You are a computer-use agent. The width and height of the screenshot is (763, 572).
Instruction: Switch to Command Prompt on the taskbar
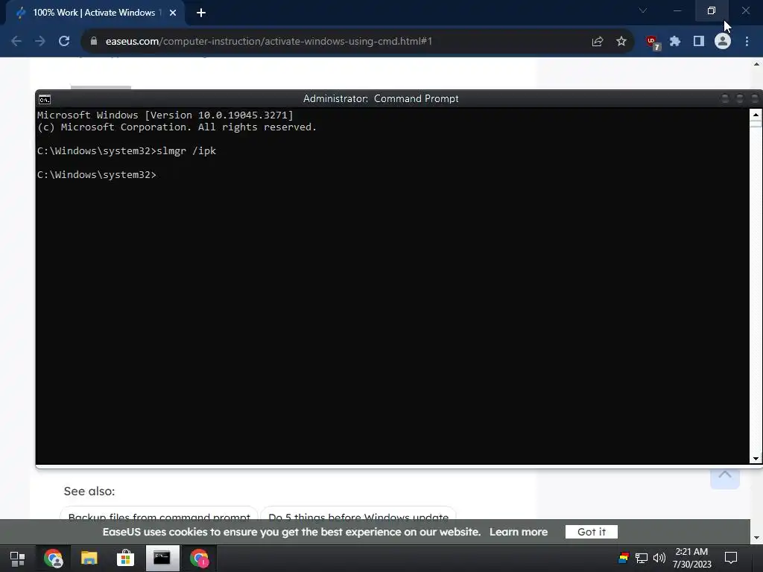(162, 558)
